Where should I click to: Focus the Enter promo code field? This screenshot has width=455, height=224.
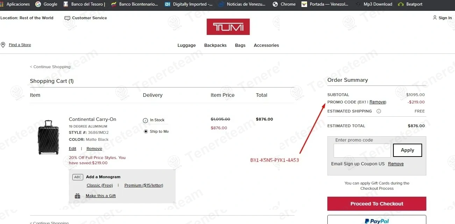point(362,151)
